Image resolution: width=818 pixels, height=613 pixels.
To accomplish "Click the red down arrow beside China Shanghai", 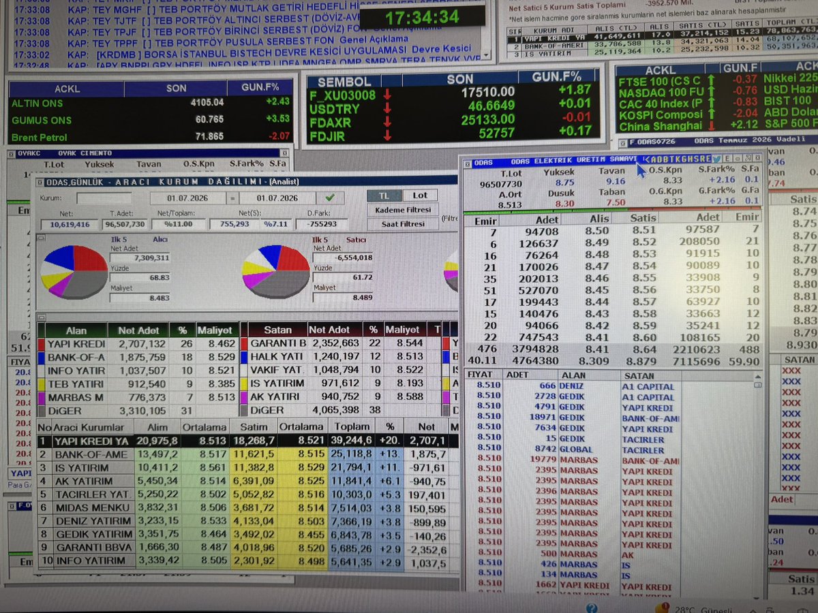I will tap(712, 127).
